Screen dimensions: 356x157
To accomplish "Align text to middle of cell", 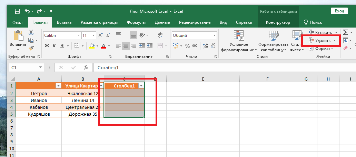I will (126, 35).
